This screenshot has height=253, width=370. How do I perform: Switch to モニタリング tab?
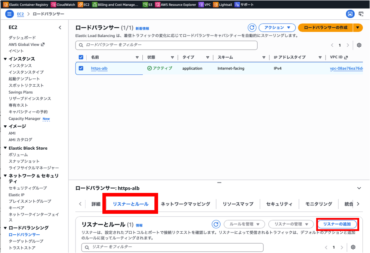(318, 204)
